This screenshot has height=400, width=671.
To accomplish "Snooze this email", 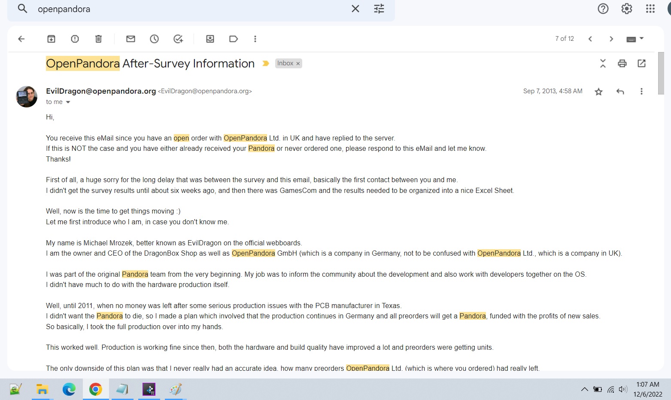I will coord(154,39).
